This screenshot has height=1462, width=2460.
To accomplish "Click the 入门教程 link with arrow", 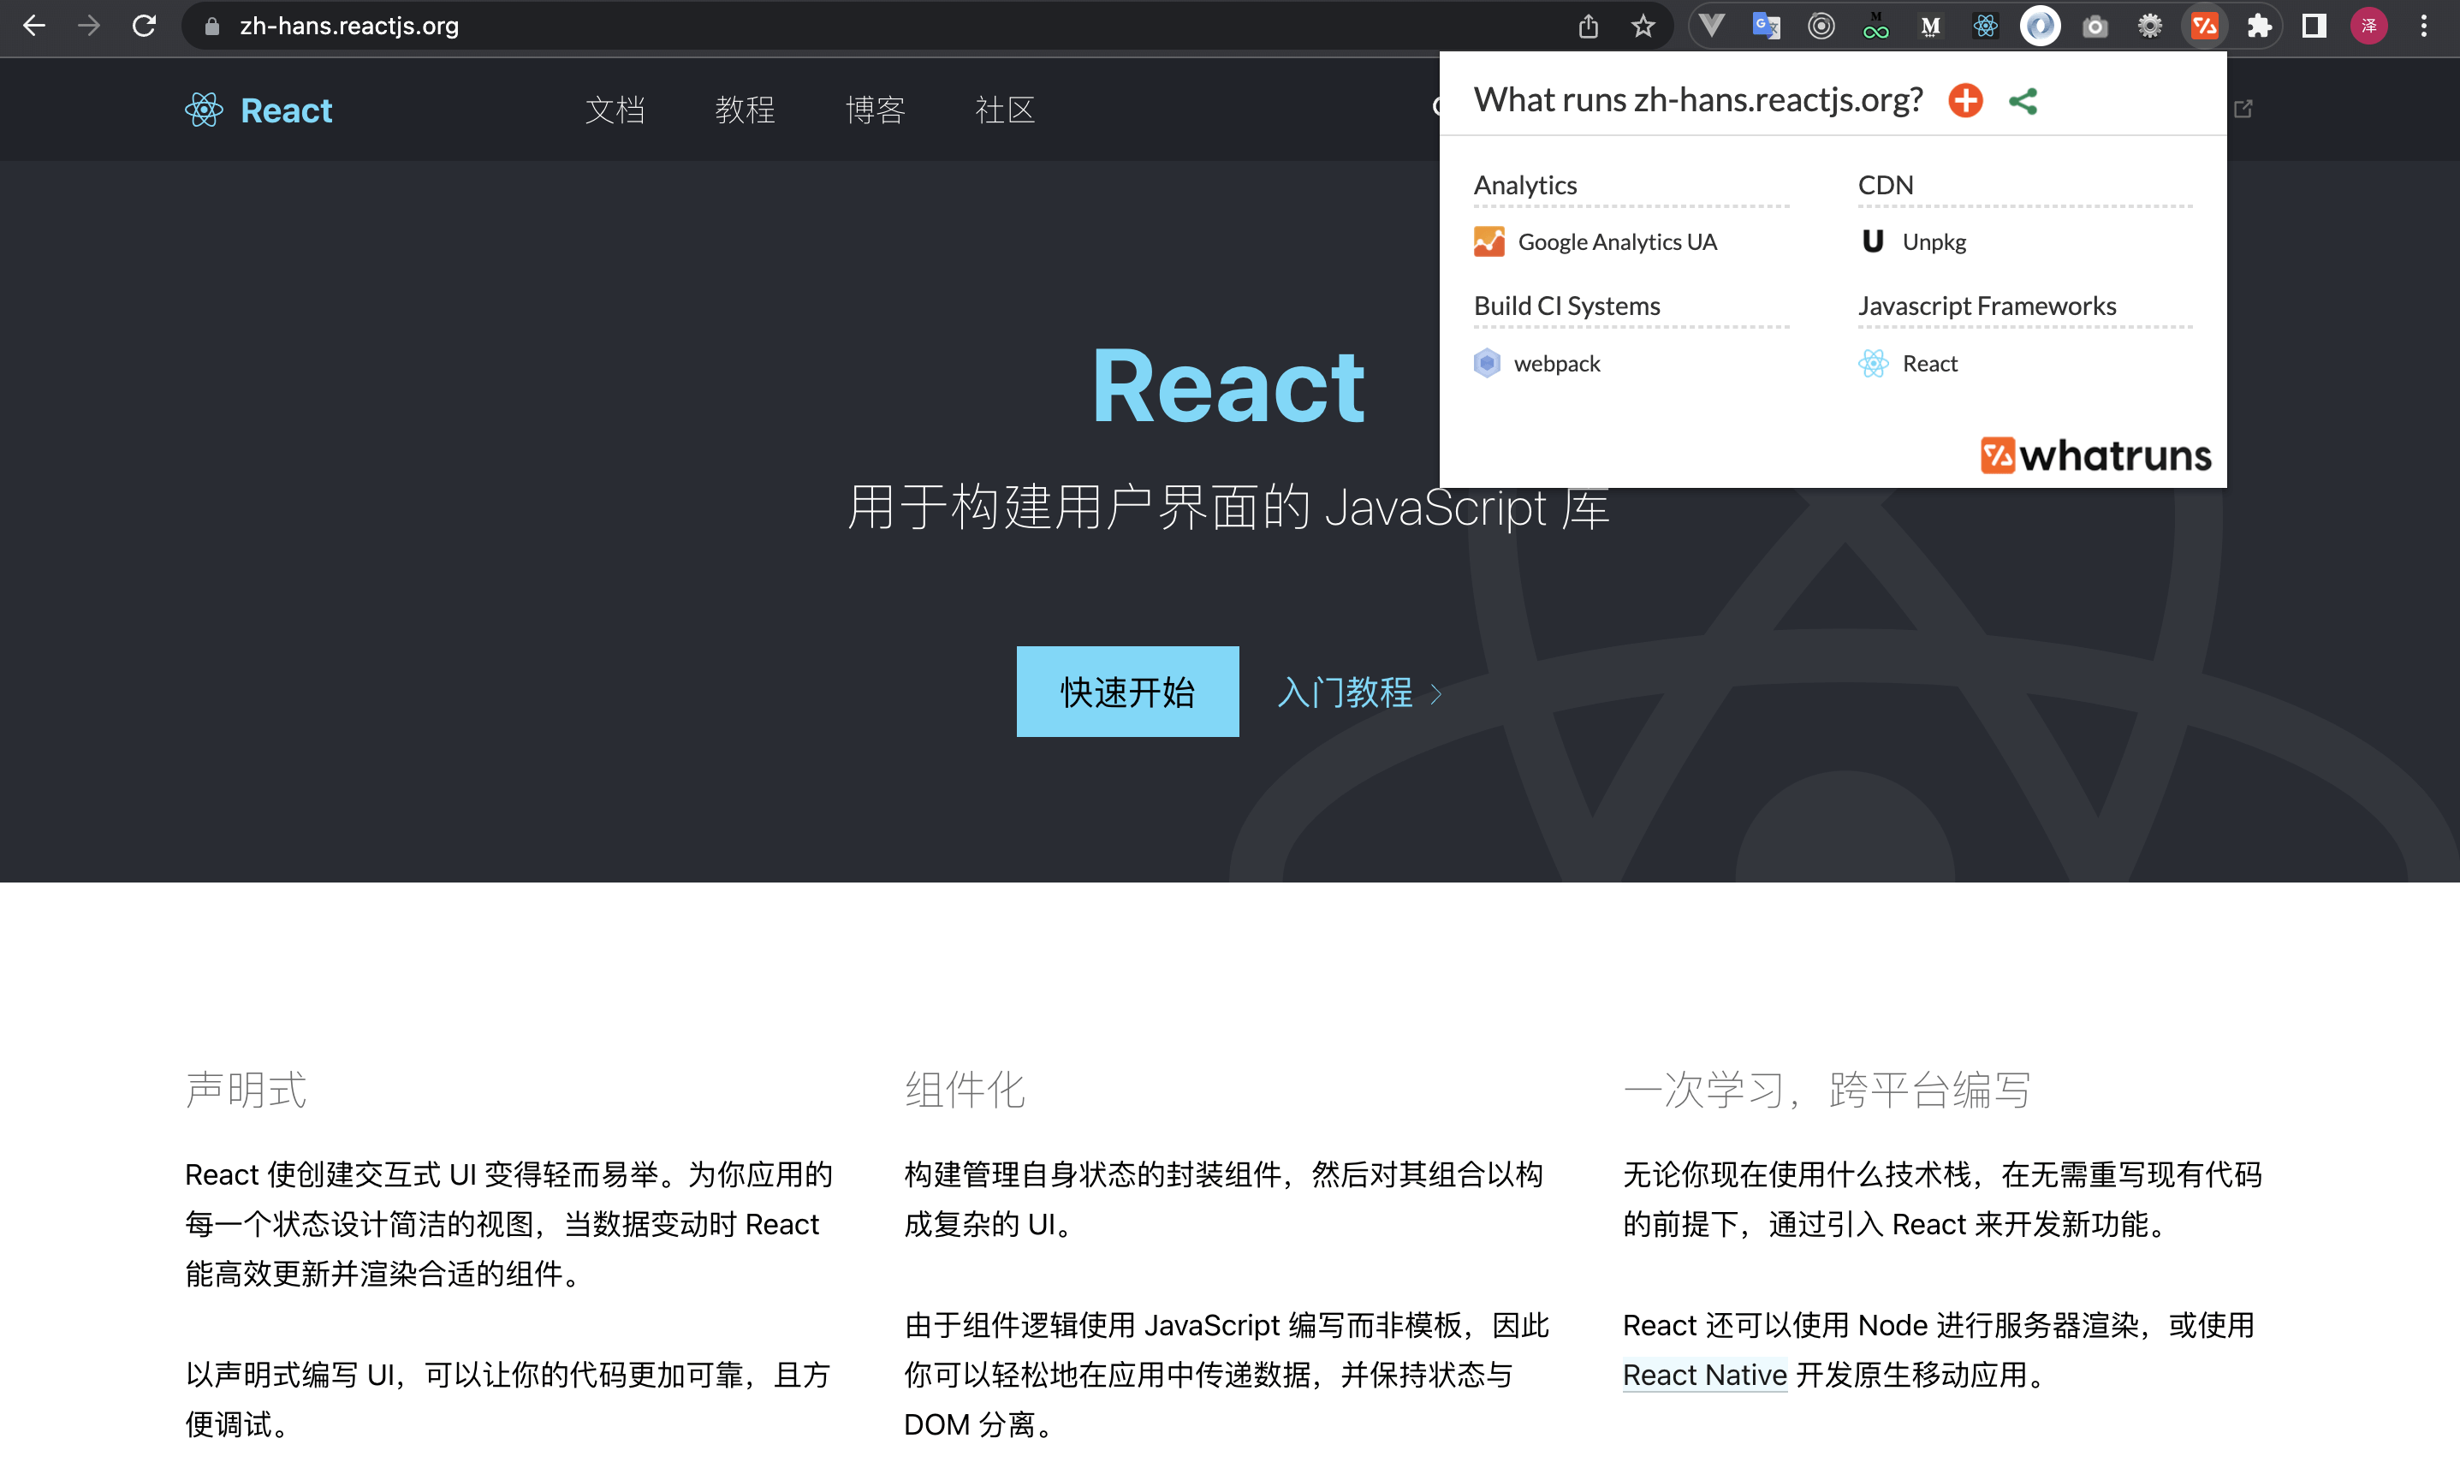I will pyautogui.click(x=1358, y=692).
